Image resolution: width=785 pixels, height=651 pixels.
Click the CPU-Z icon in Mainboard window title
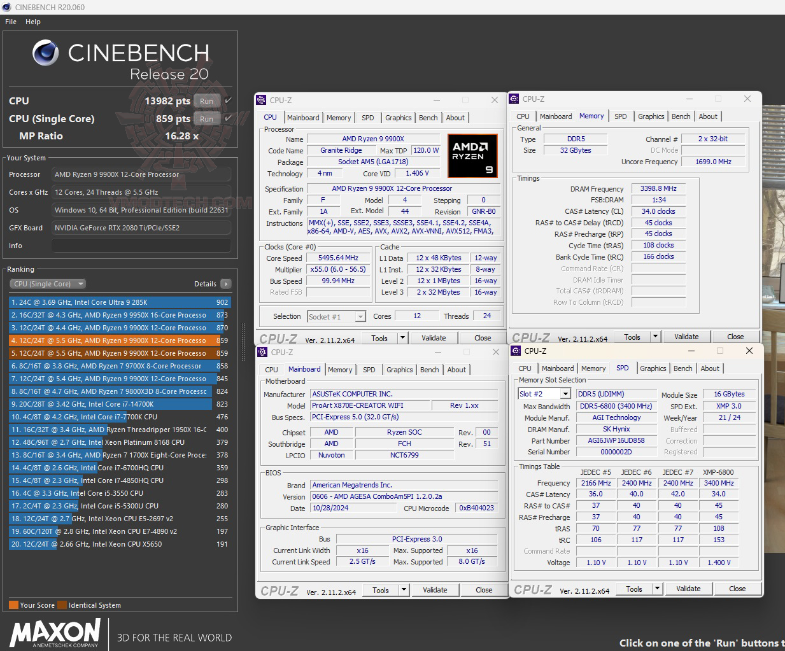point(262,352)
